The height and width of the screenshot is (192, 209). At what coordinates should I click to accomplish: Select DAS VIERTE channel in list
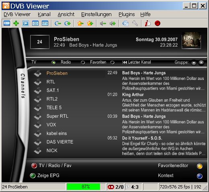(60, 142)
